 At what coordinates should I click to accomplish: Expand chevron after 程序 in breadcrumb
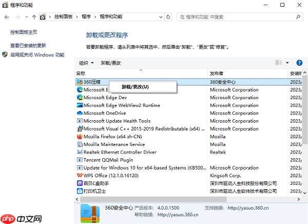(95, 17)
